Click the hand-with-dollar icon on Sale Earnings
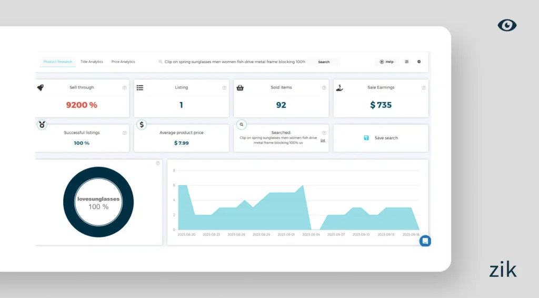The height and width of the screenshot is (298, 539). pyautogui.click(x=340, y=87)
